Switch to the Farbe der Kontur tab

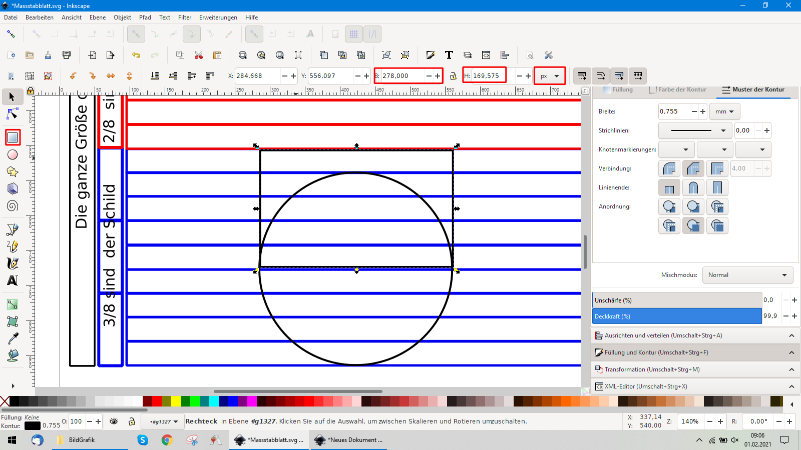pyautogui.click(x=678, y=89)
